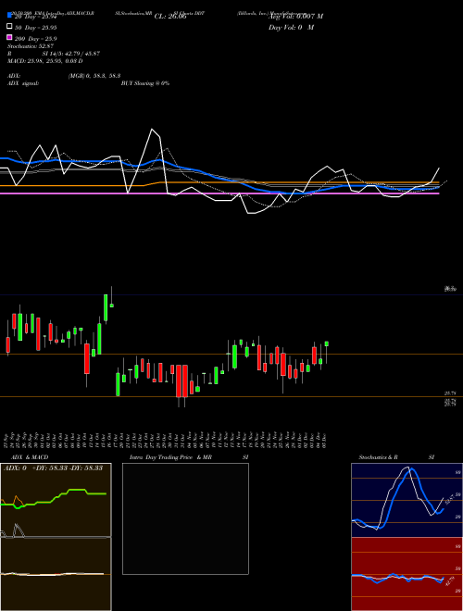Click the last date label on the date axis
The image size is (463, 611).
tap(325, 439)
